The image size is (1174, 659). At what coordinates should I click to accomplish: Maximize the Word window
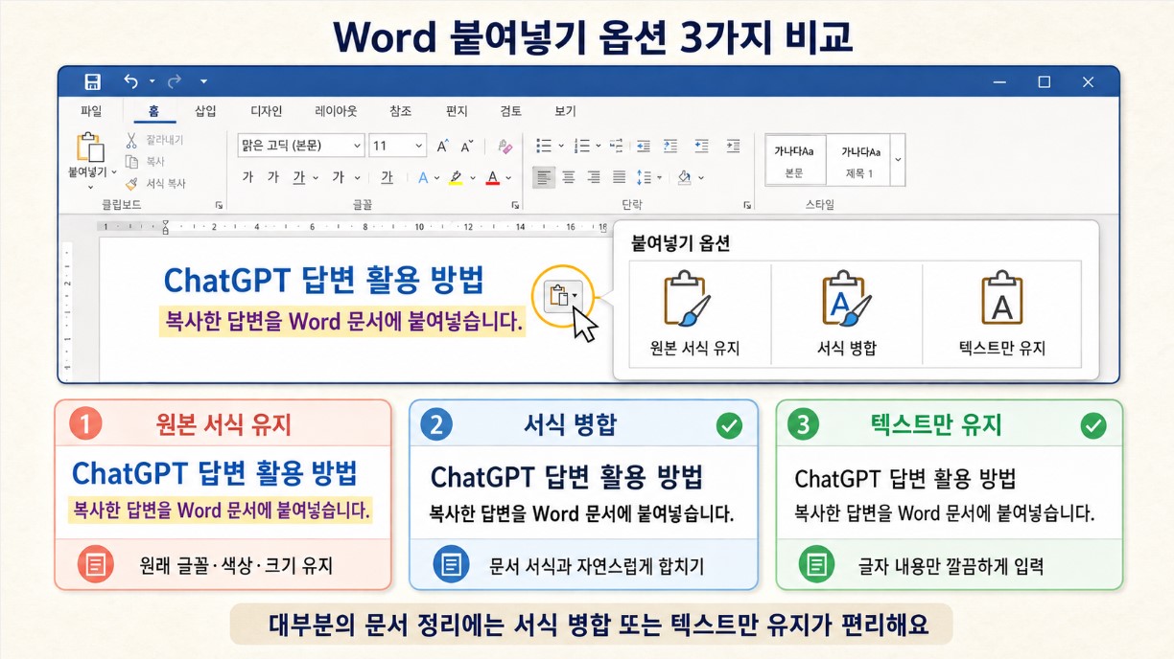pyautogui.click(x=1045, y=82)
